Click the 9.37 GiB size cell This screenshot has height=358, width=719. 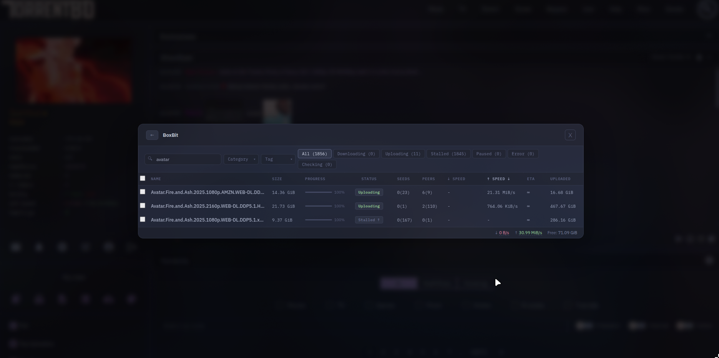(282, 220)
